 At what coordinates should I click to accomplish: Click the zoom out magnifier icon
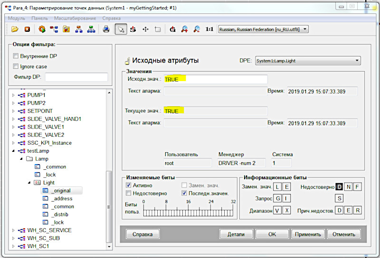[x=197, y=29]
